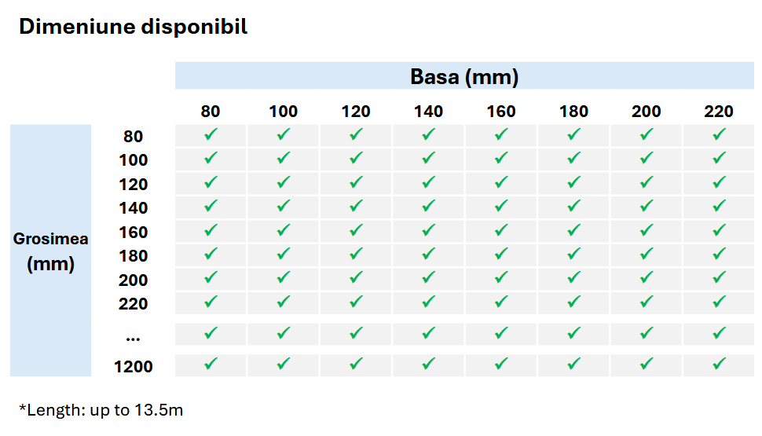
Task: Select the 80 base column header
Action: click(211, 112)
